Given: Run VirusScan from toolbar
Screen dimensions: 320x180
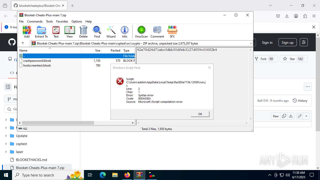Looking at the screenshot, I should click(141, 32).
